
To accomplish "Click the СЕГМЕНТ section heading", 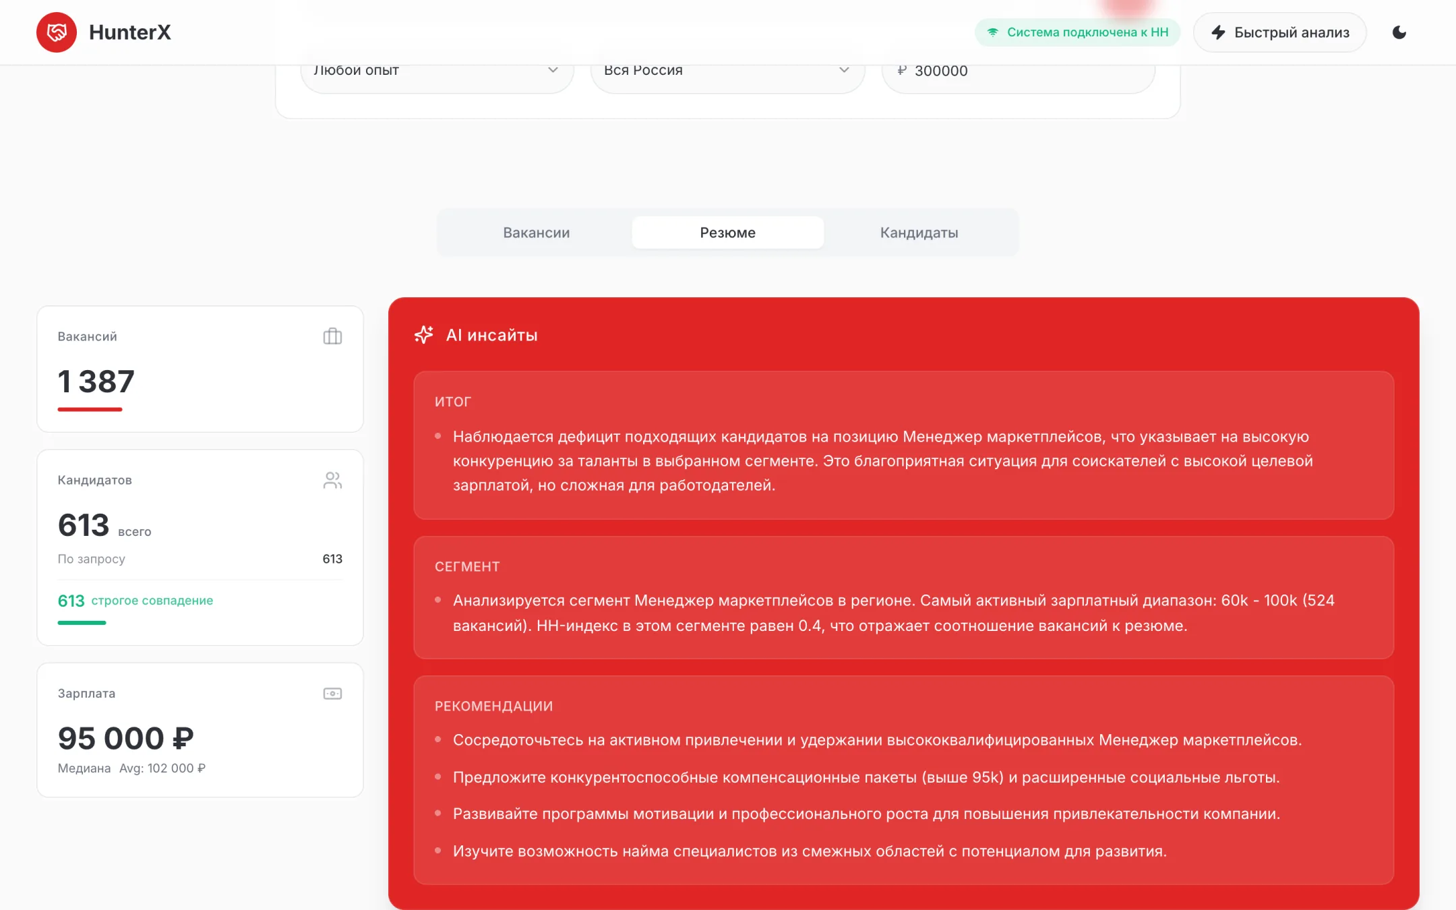I will pyautogui.click(x=466, y=567).
